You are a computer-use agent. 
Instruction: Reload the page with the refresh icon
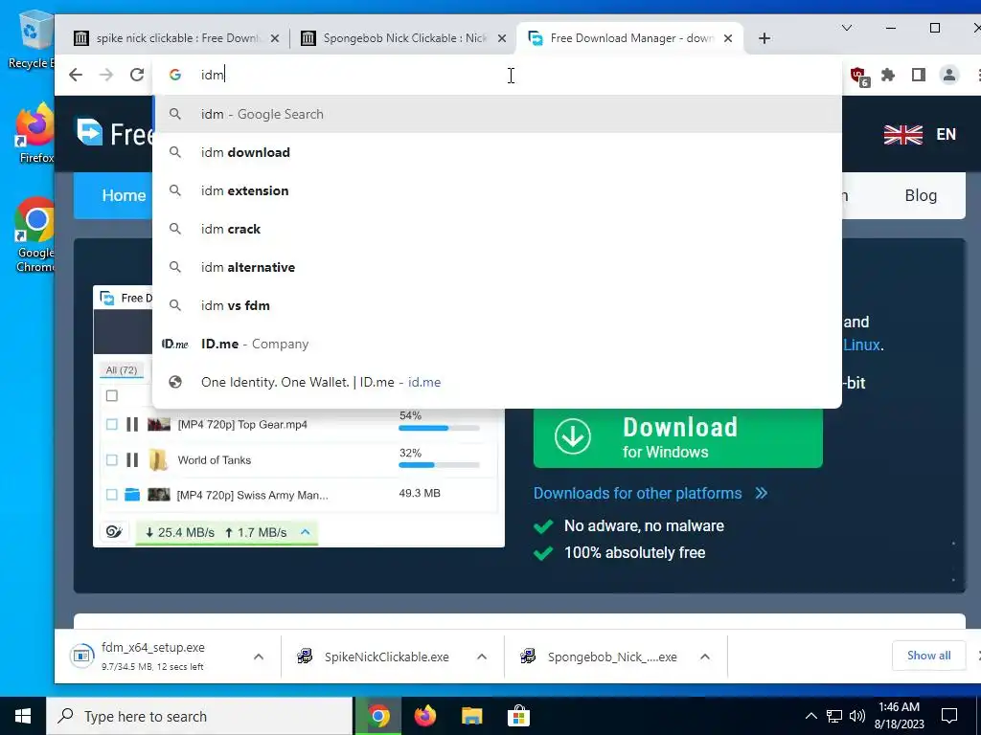(x=137, y=75)
